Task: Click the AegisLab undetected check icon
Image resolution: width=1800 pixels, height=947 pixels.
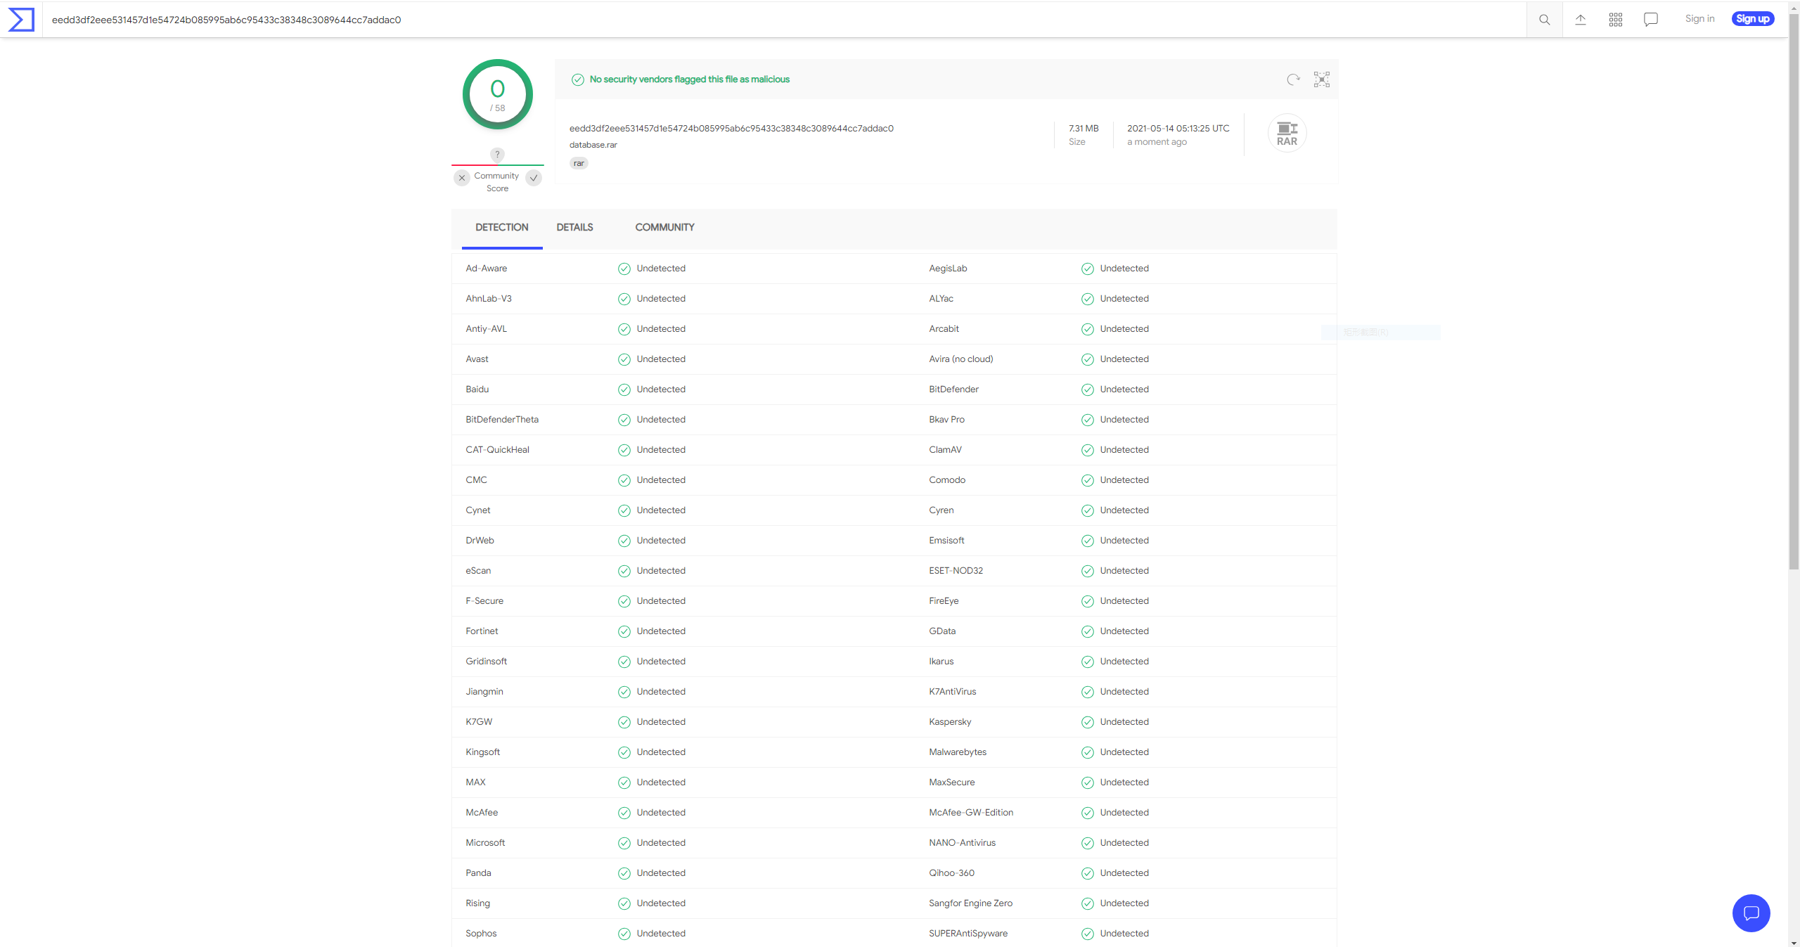Action: (x=1087, y=269)
